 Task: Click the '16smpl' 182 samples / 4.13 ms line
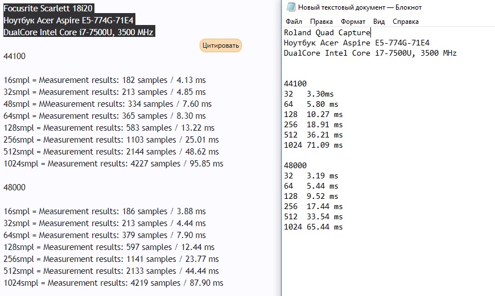[105, 80]
